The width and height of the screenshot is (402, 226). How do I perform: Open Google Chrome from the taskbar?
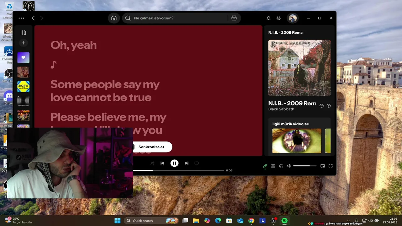click(251, 221)
